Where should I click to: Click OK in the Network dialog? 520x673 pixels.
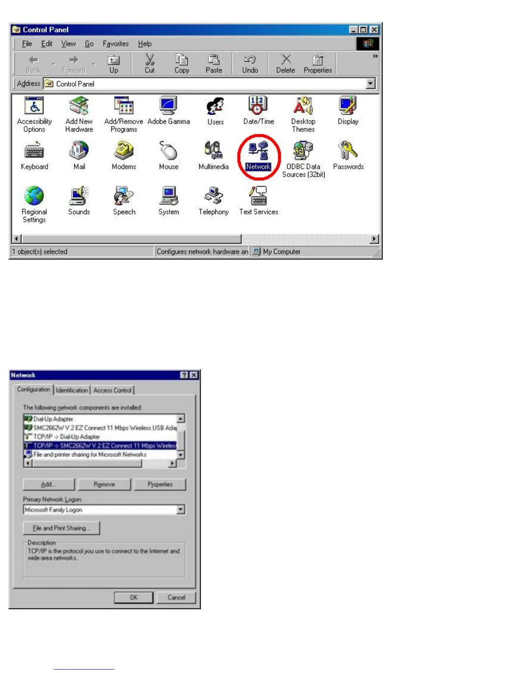point(133,597)
